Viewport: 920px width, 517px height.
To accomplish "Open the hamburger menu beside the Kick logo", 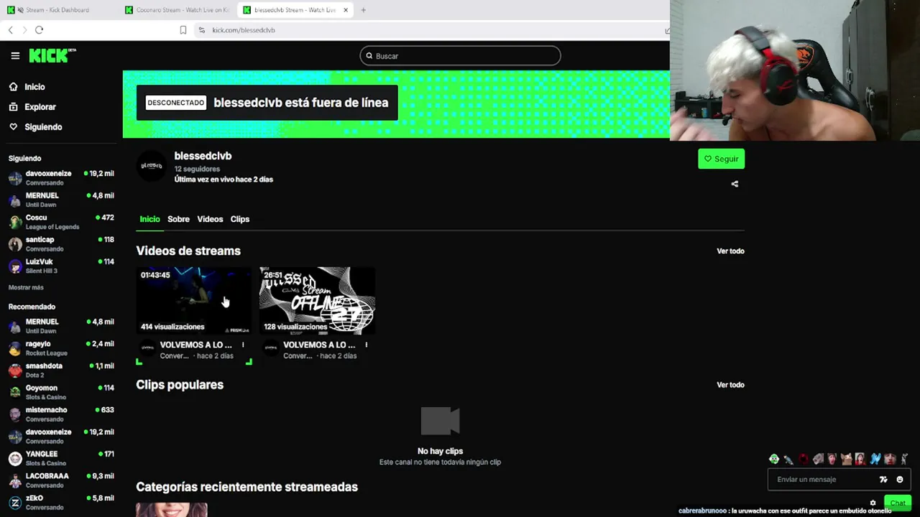I will [15, 55].
